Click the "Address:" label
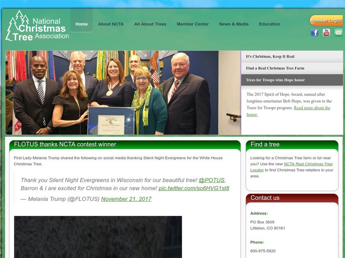This screenshot has height=258, width=345. tap(259, 213)
